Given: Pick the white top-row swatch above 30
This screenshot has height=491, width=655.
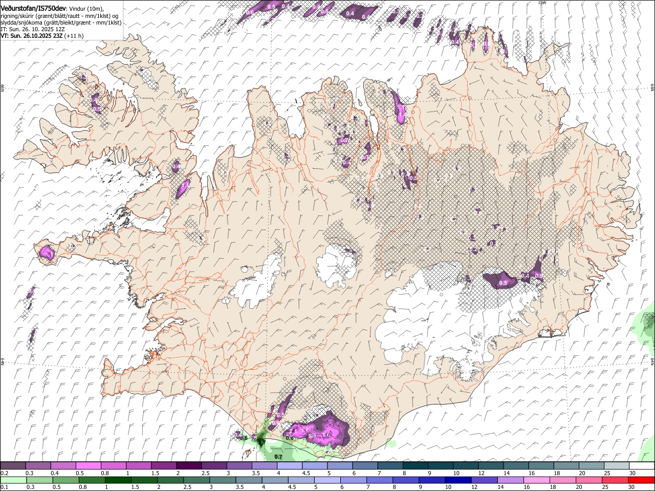Looking at the screenshot, I should 642,466.
